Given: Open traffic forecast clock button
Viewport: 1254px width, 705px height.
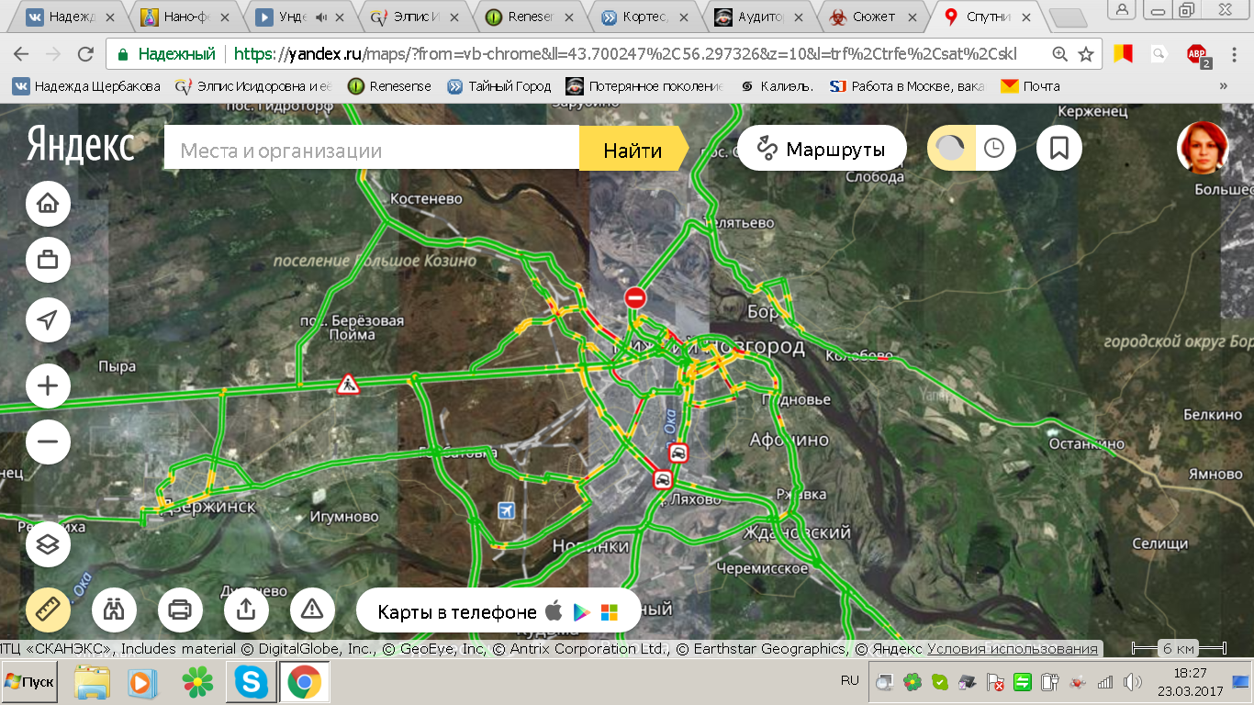Looking at the screenshot, I should (x=994, y=149).
